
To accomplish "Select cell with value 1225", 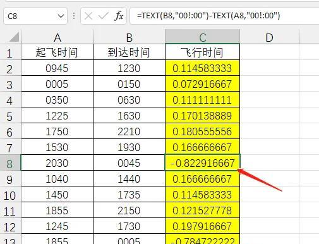I will pos(57,116).
